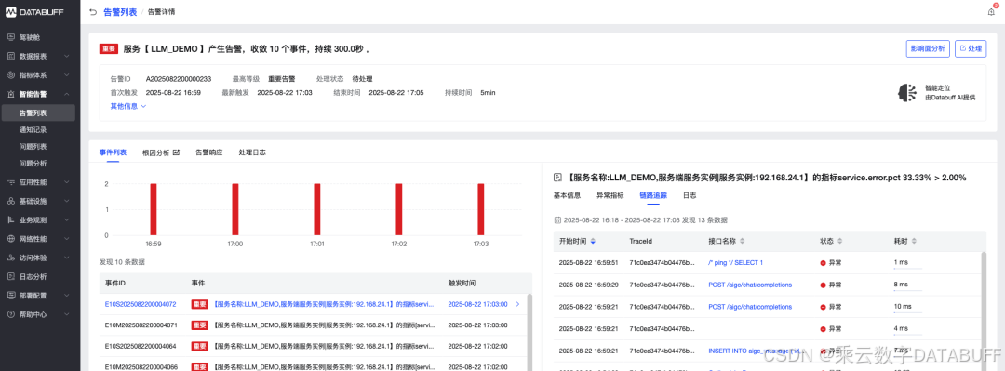Click the 智能告警 sidebar icon
Viewport: 1005px width, 371px height.
pos(11,94)
